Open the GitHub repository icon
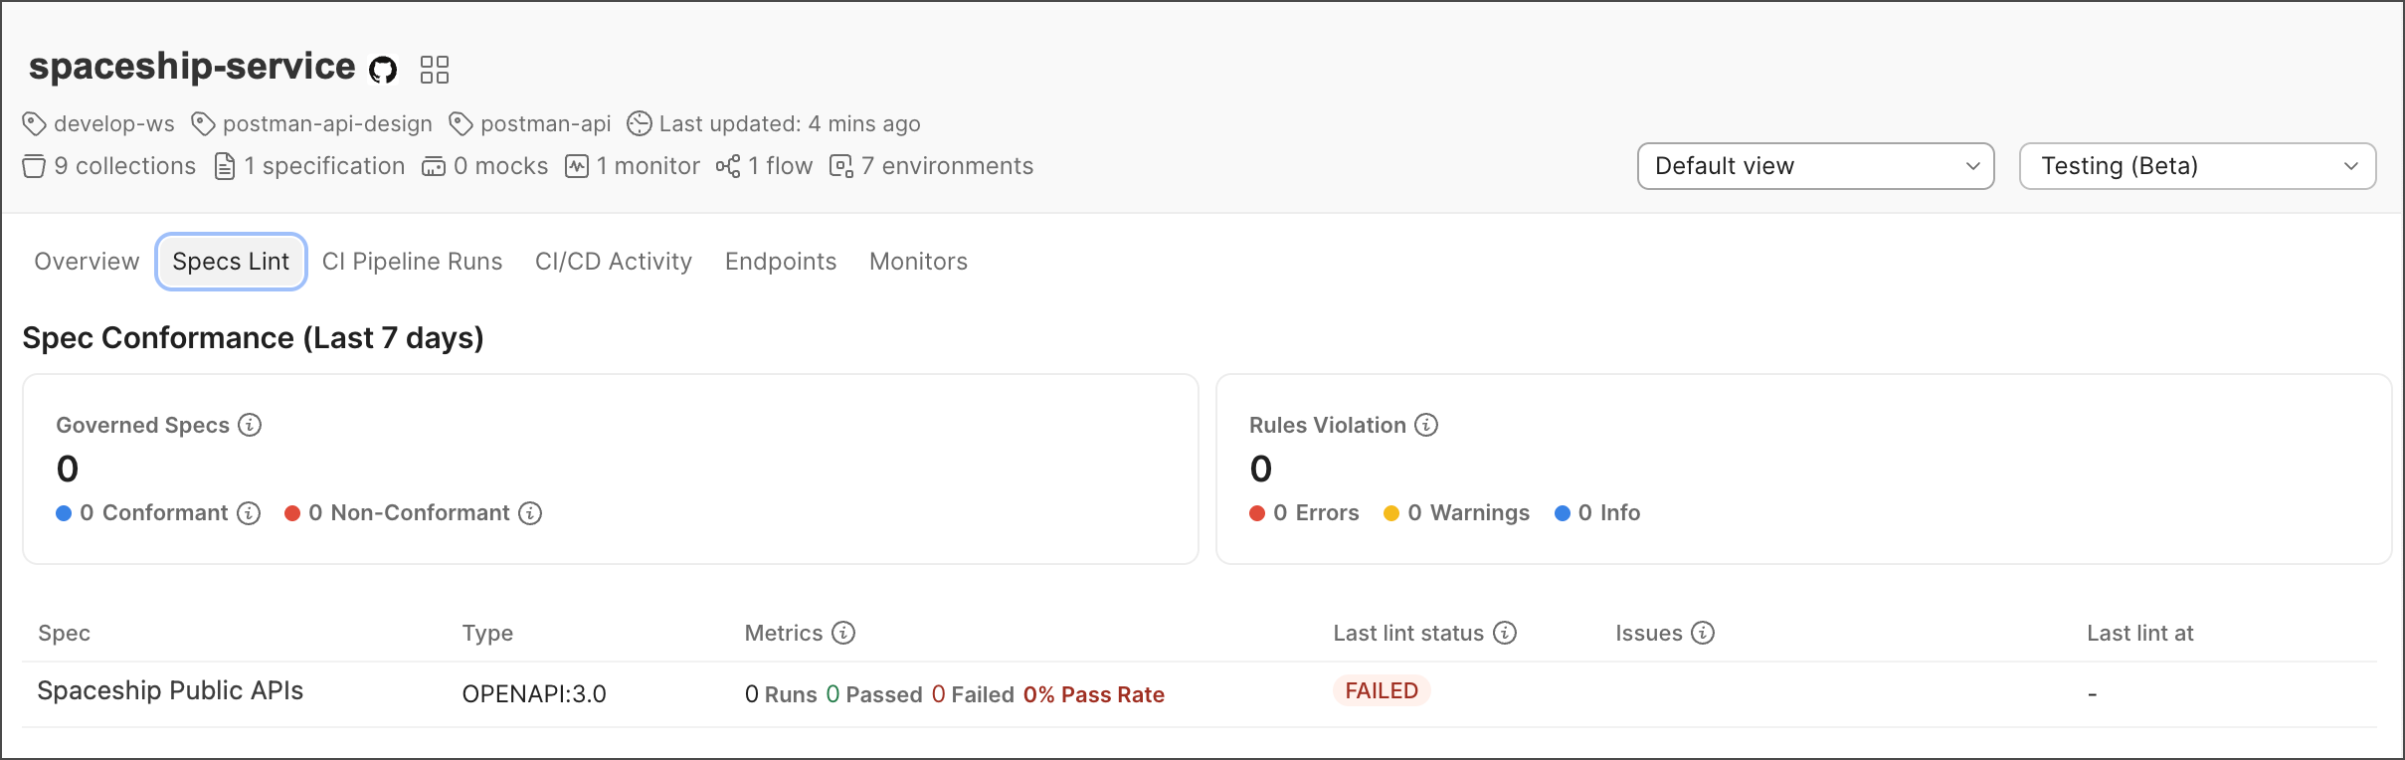 click(x=383, y=70)
